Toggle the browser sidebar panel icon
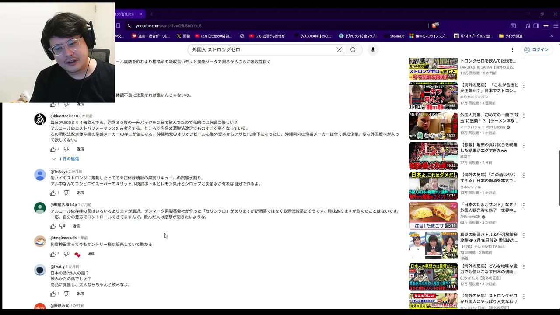This screenshot has height=315, width=560. [536, 26]
